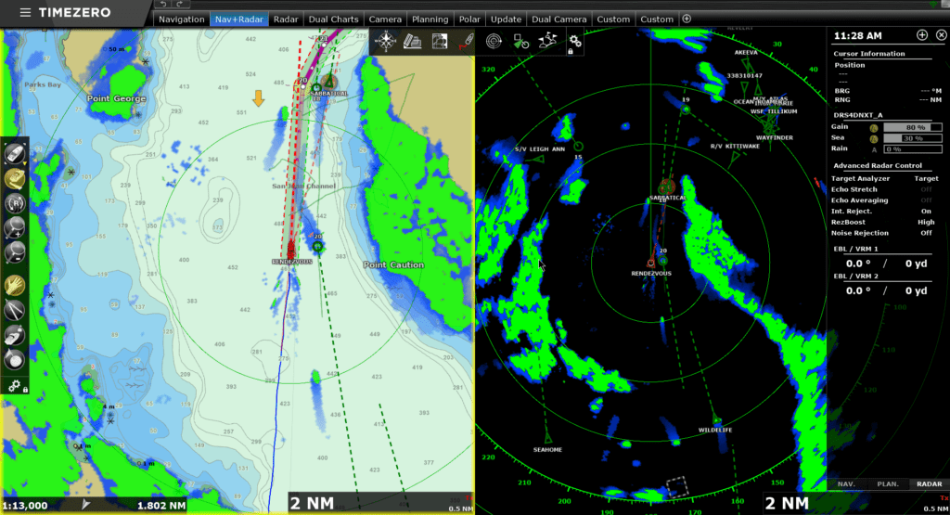
Task: Add a workspace with the plus icon
Action: coord(687,19)
